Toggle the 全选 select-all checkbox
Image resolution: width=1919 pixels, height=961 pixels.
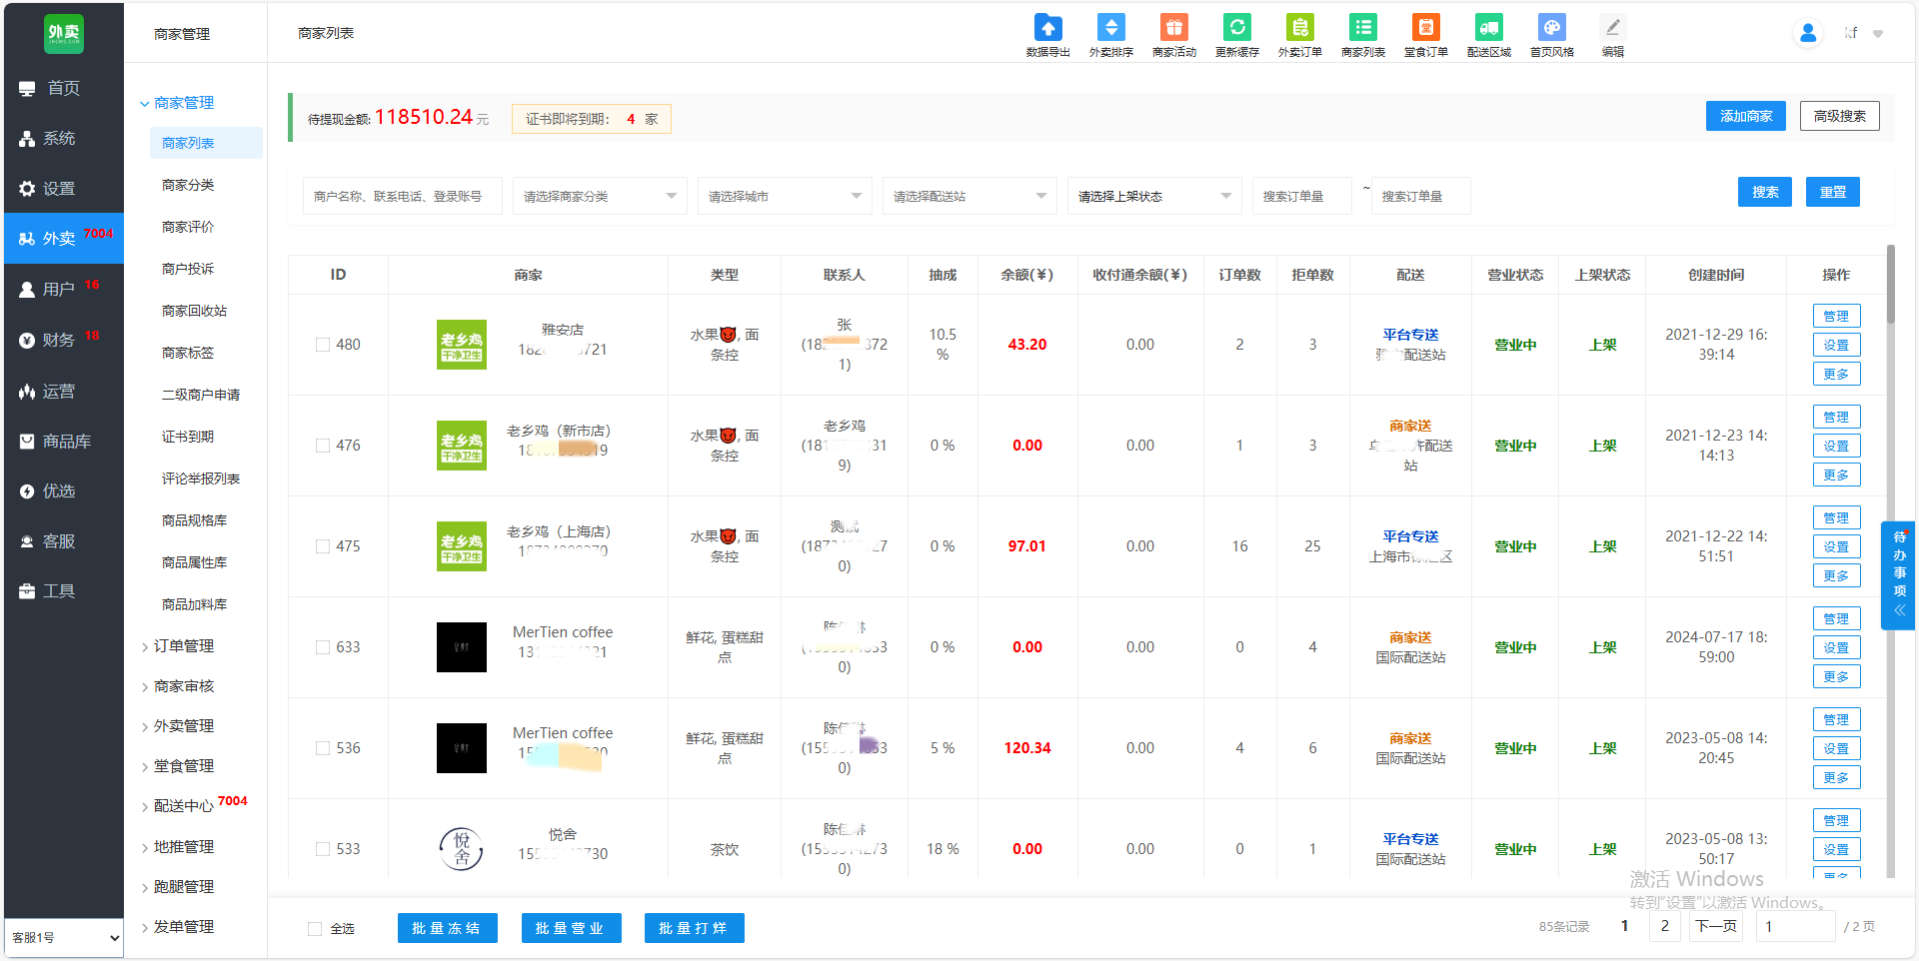click(x=315, y=929)
